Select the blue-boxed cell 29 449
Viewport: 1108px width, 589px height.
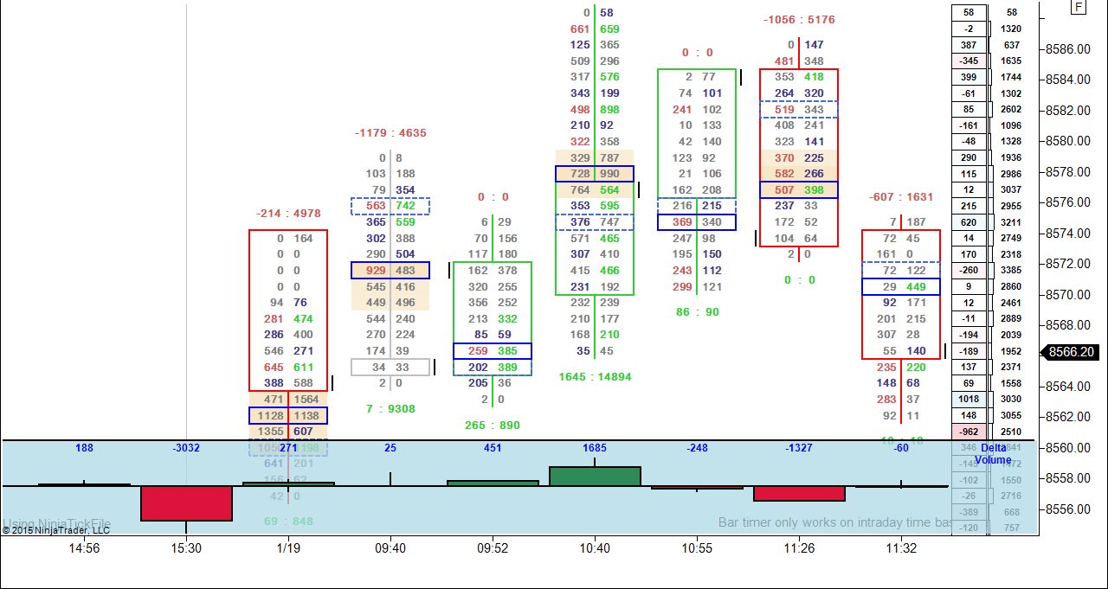(901, 287)
